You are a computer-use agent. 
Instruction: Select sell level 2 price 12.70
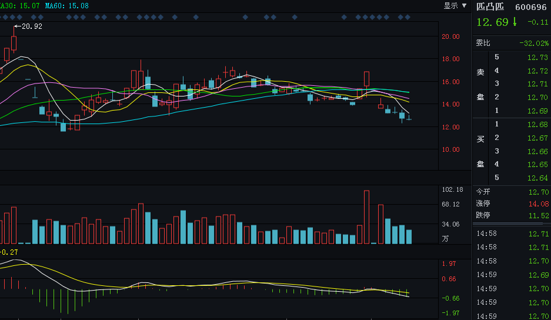click(x=537, y=98)
